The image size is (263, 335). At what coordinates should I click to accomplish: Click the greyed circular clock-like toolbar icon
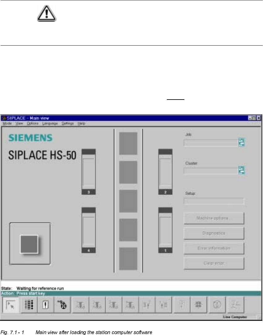217,305
